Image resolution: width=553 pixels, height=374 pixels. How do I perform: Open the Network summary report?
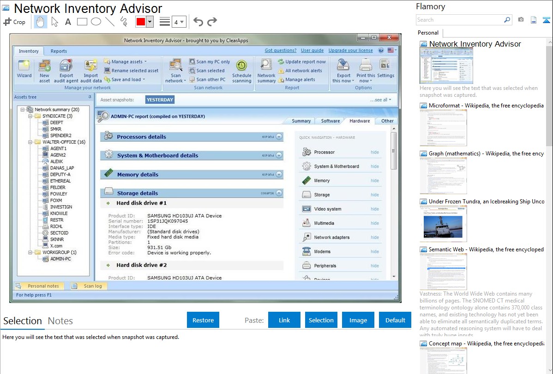(x=266, y=71)
